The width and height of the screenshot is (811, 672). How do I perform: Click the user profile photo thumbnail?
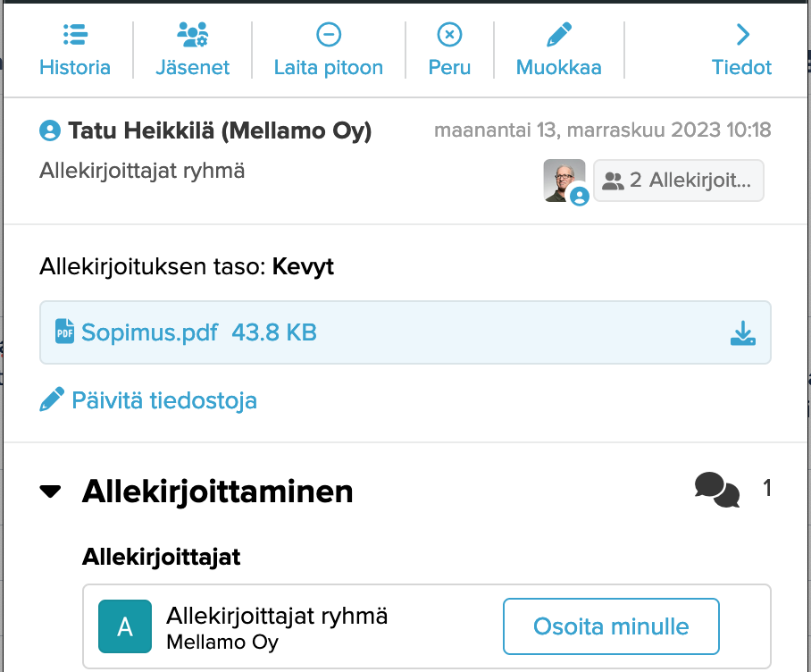coord(564,180)
